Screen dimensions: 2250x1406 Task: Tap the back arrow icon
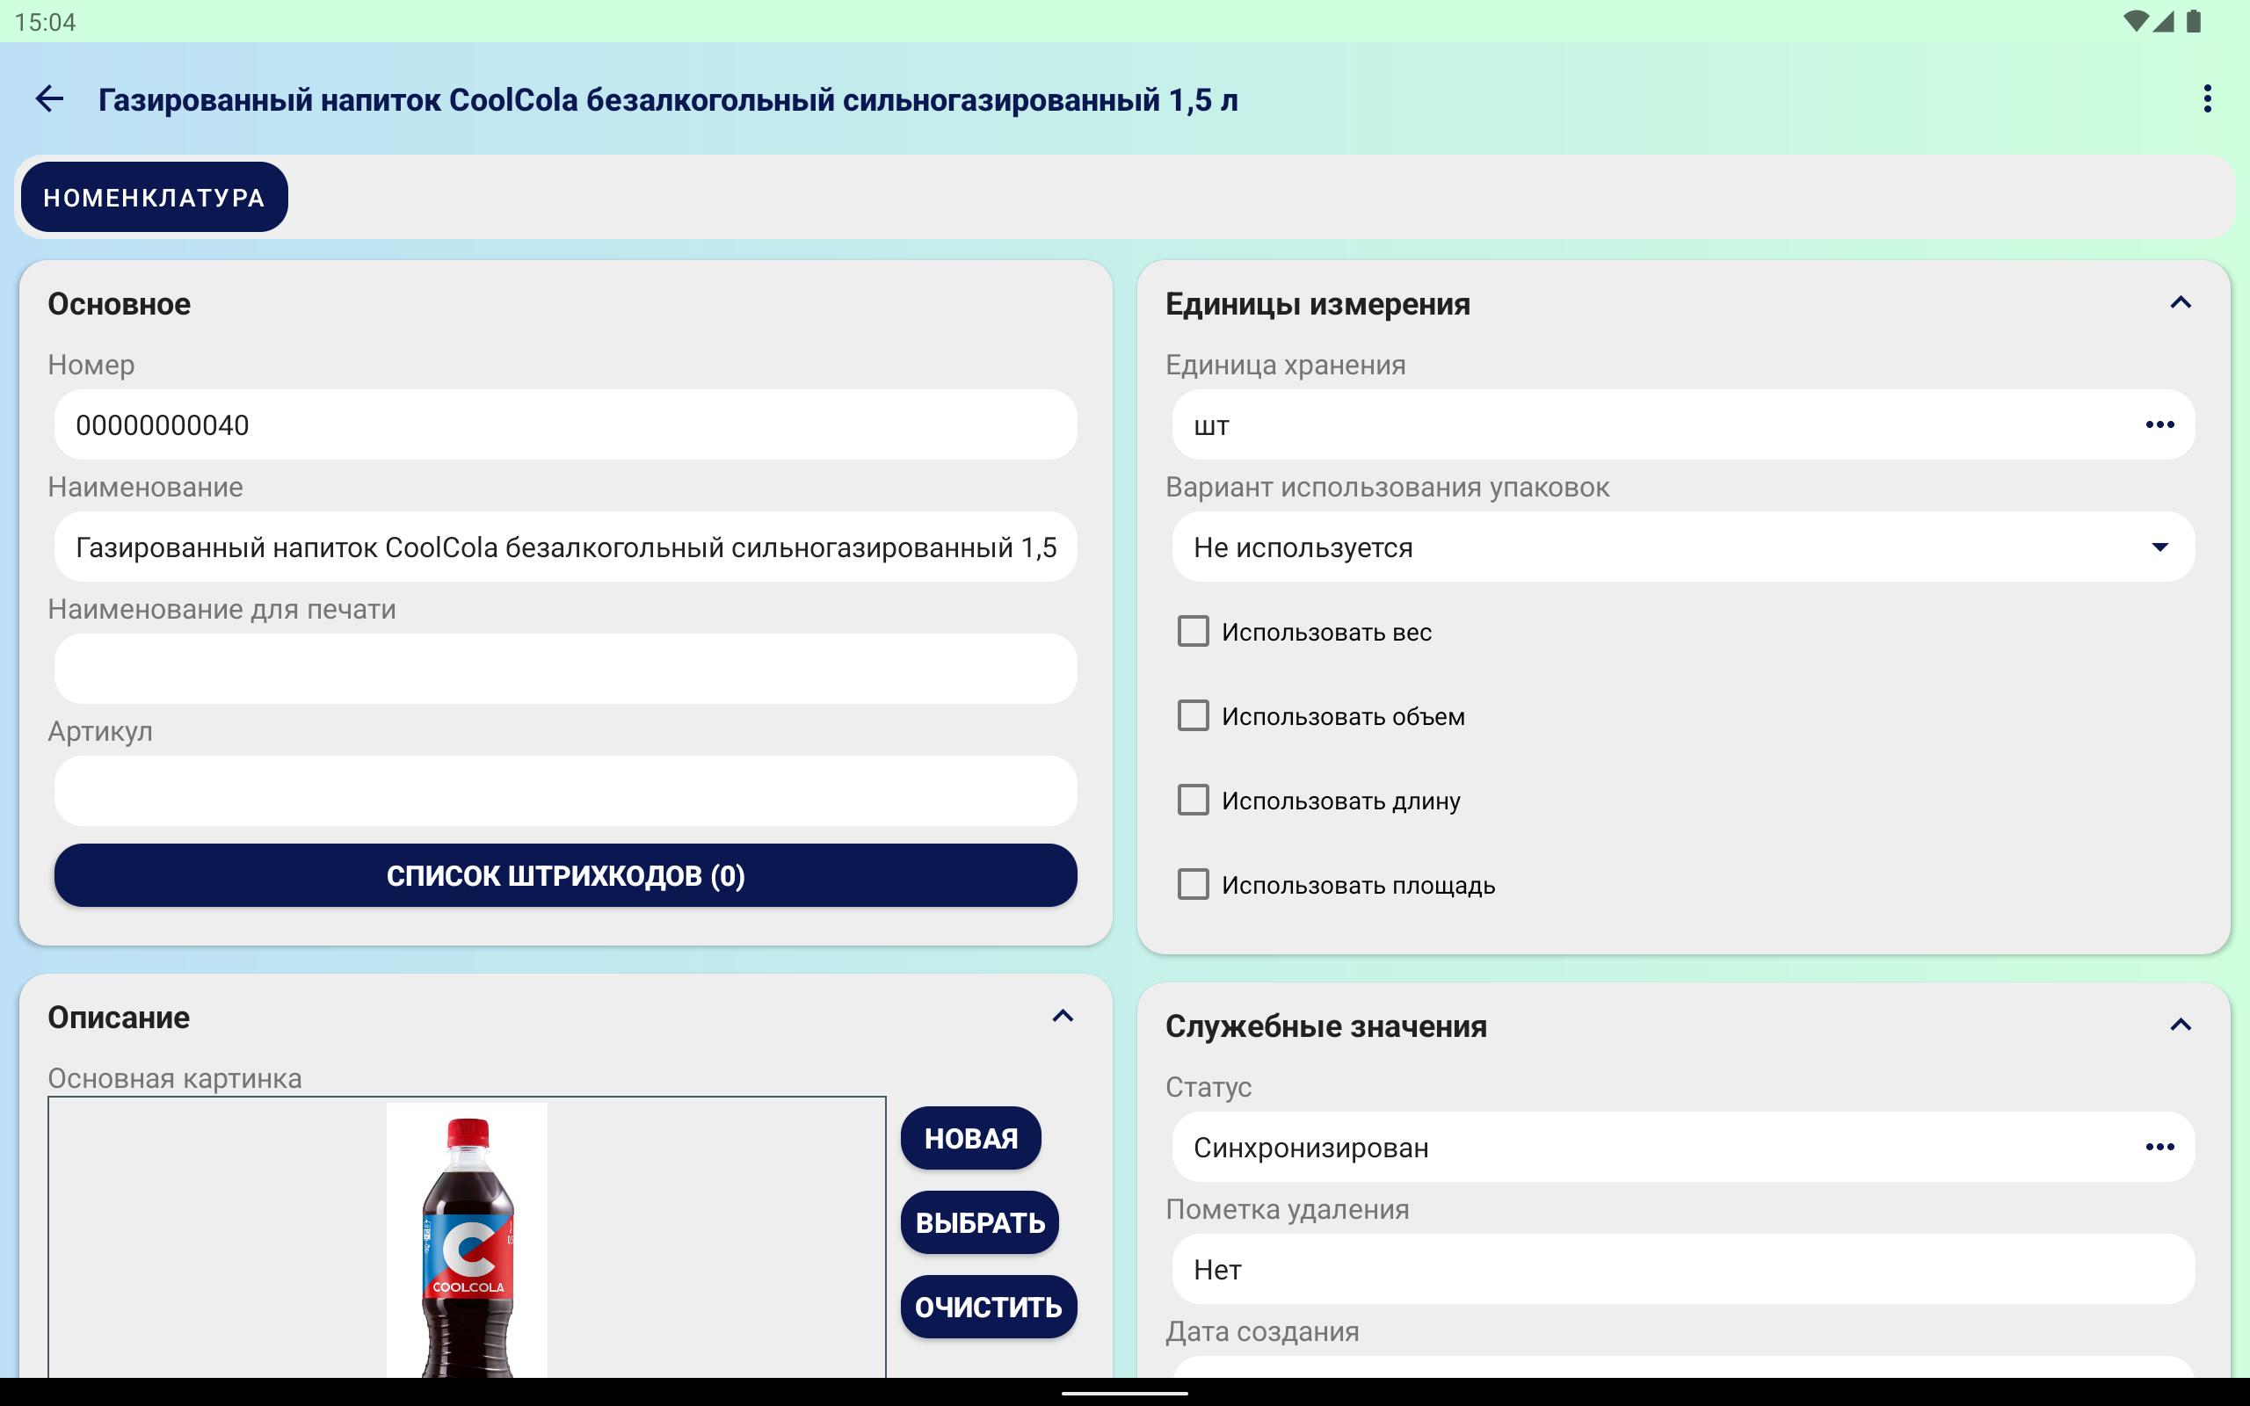click(x=49, y=98)
